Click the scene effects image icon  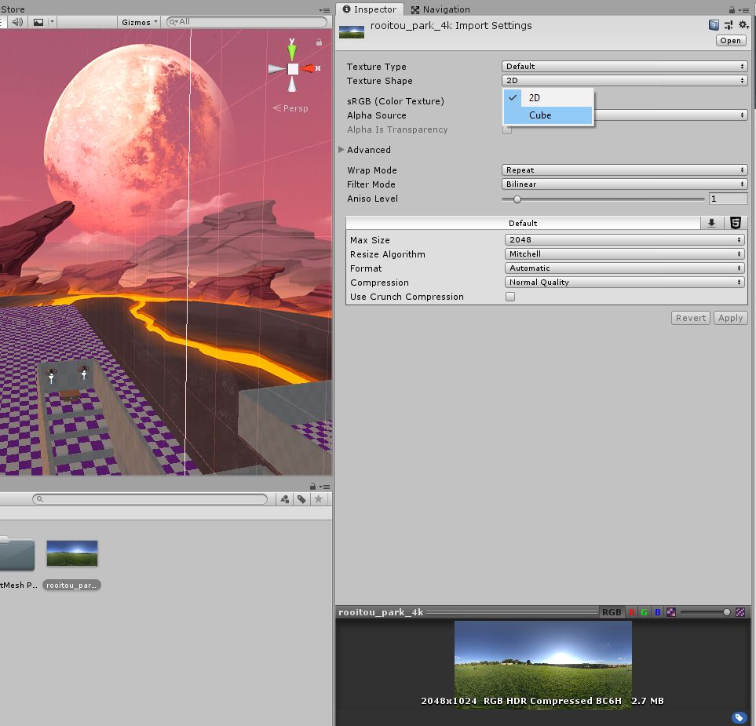pos(38,22)
